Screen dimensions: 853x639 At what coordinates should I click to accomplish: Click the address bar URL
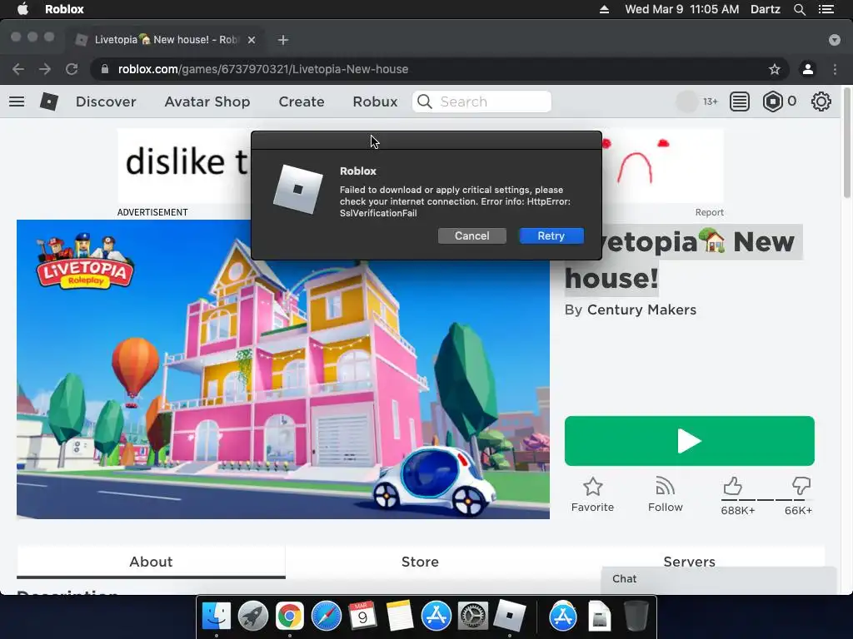point(262,69)
